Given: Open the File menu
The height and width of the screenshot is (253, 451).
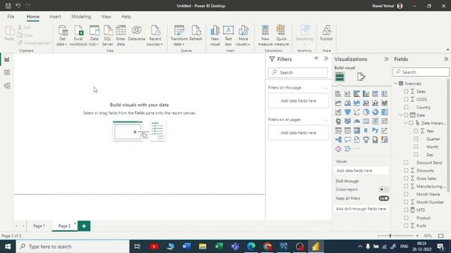Looking at the screenshot, I should [11, 17].
